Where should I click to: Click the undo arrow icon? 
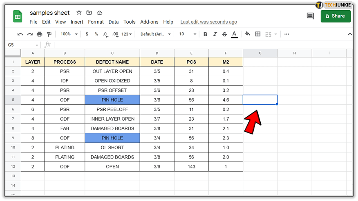click(20, 34)
